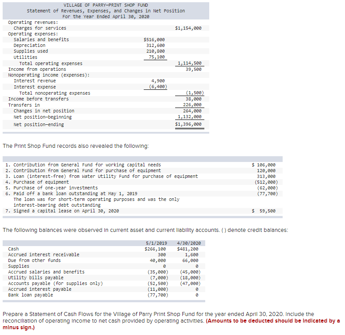345x335 pixels.
Task: Select the $1,154,000 charges for services amount
Action: pyautogui.click(x=188, y=28)
